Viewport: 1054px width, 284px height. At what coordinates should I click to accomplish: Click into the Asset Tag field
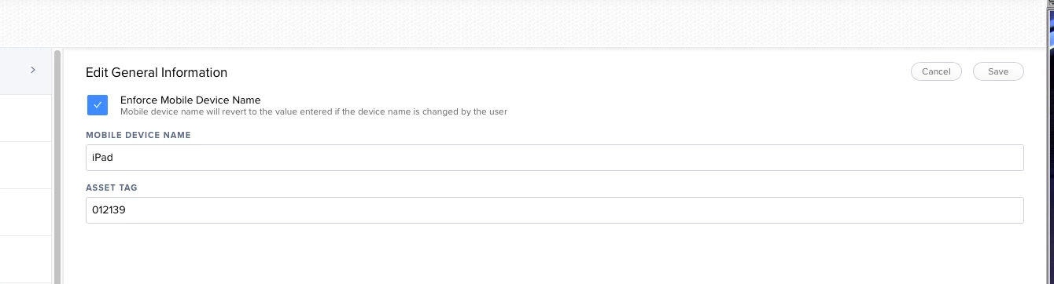(555, 210)
